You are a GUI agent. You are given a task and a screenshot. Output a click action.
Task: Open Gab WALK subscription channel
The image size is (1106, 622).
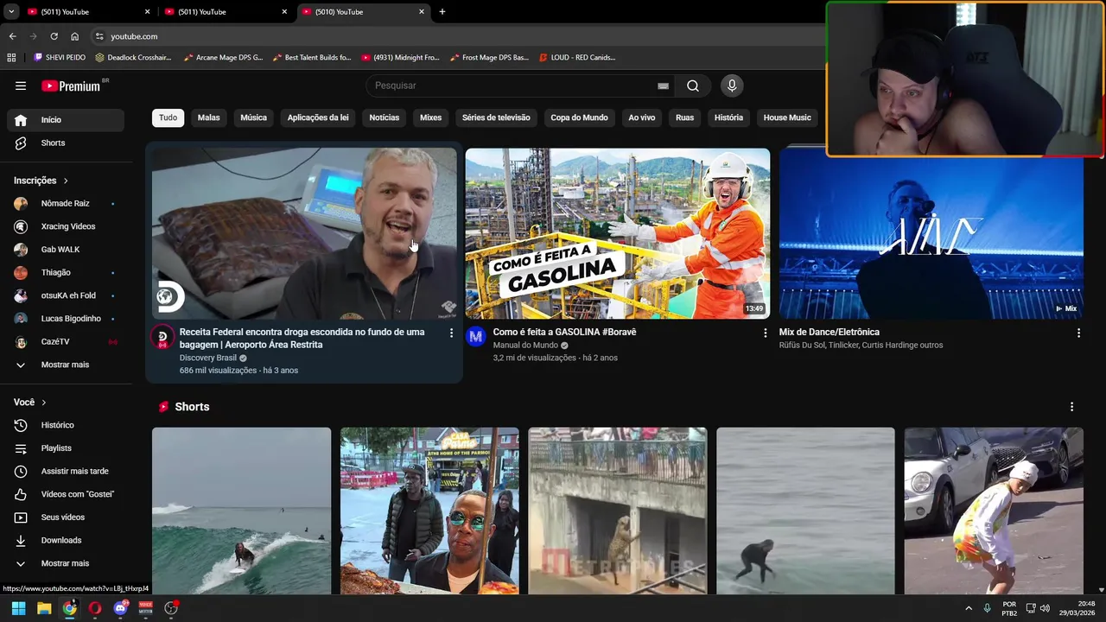pyautogui.click(x=66, y=250)
